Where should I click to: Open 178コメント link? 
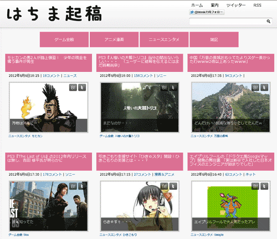[x=52, y=174]
